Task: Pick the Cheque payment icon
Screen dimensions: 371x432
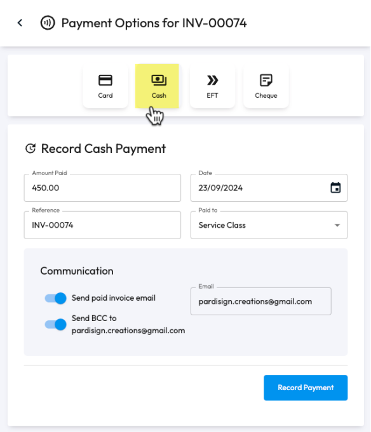Action: (266, 80)
